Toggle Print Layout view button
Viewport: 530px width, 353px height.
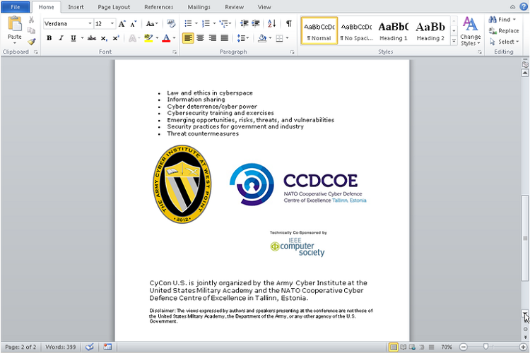click(x=394, y=347)
